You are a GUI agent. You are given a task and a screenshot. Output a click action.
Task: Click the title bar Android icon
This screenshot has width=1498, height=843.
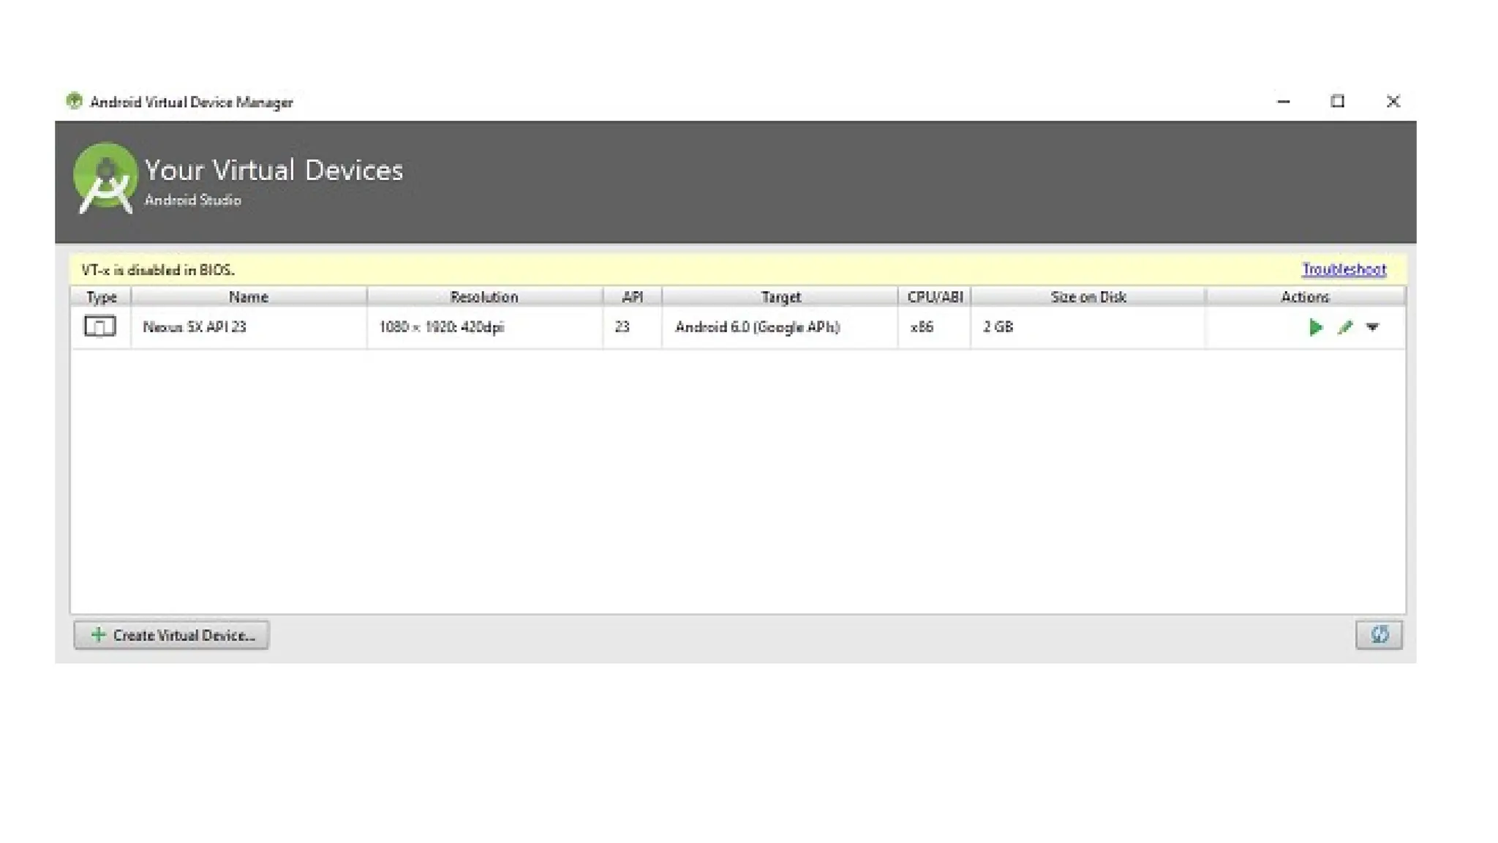74,101
